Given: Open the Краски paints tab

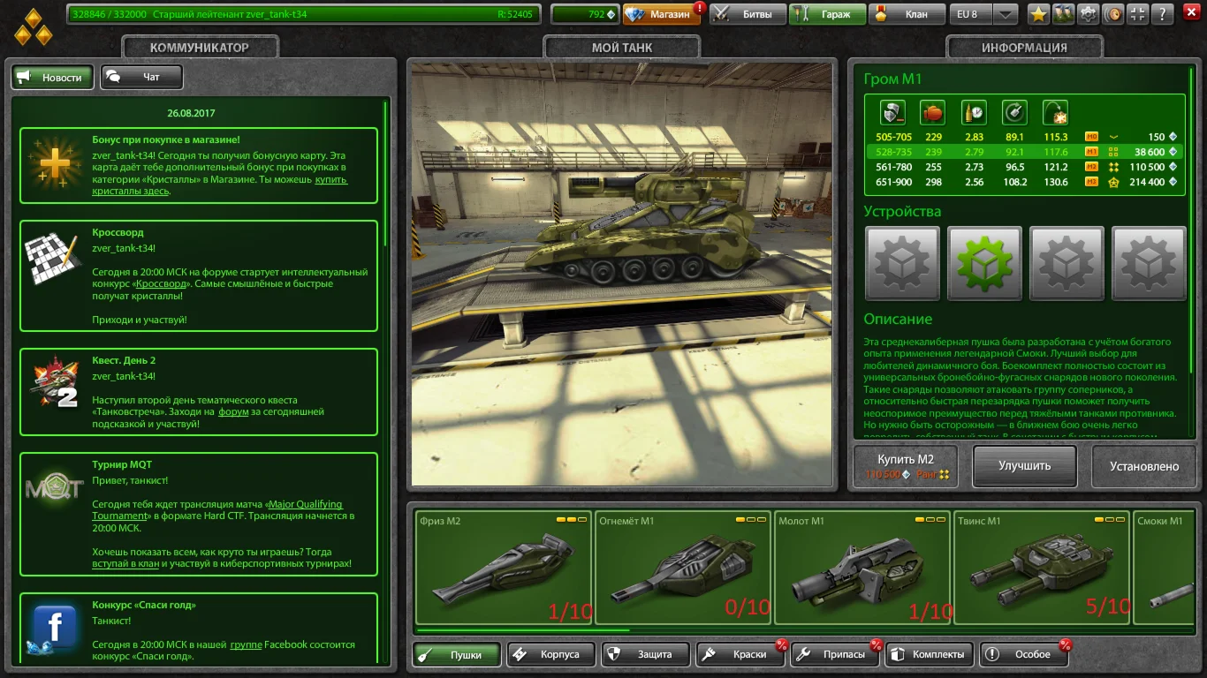Looking at the screenshot, I should tap(740, 654).
